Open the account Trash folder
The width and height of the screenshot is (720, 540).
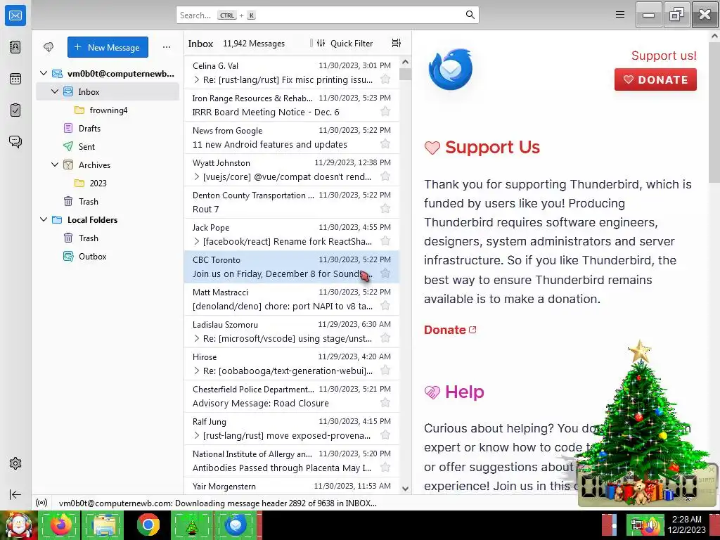[108, 201]
